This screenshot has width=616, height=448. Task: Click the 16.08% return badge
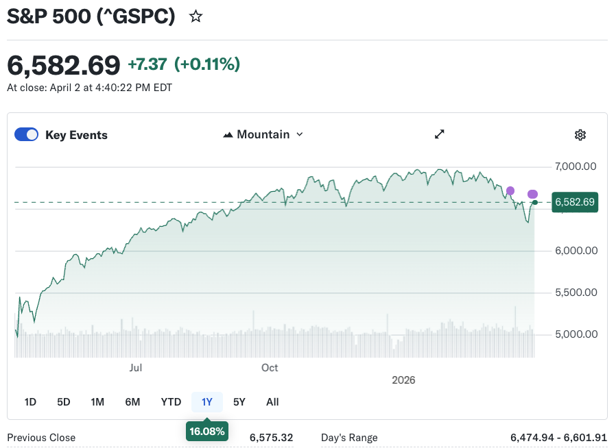206,432
